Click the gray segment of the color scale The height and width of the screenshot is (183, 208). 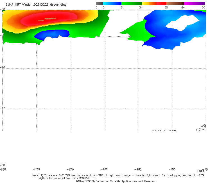click(x=100, y=3)
